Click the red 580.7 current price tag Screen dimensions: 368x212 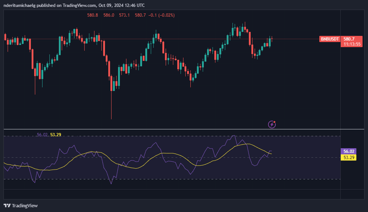tap(349, 39)
